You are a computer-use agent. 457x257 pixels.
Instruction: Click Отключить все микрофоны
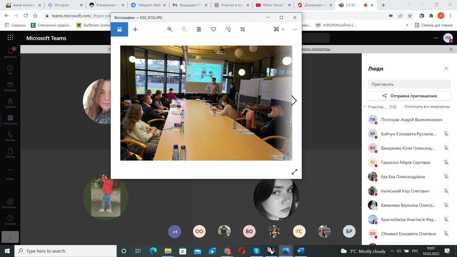(x=427, y=107)
